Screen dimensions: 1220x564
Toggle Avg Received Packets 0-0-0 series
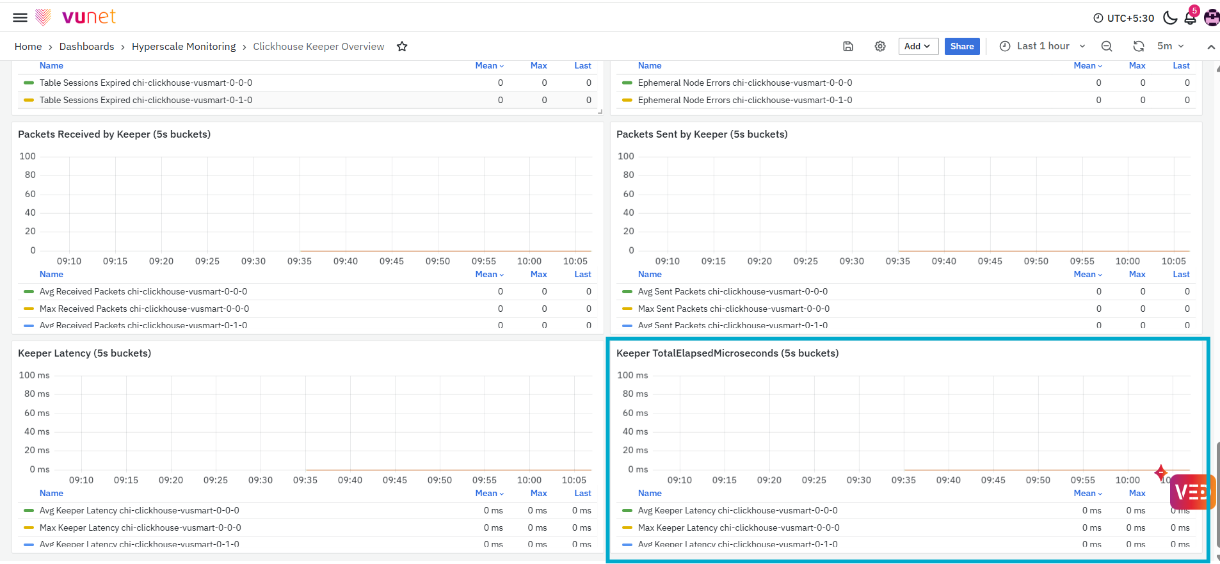143,291
